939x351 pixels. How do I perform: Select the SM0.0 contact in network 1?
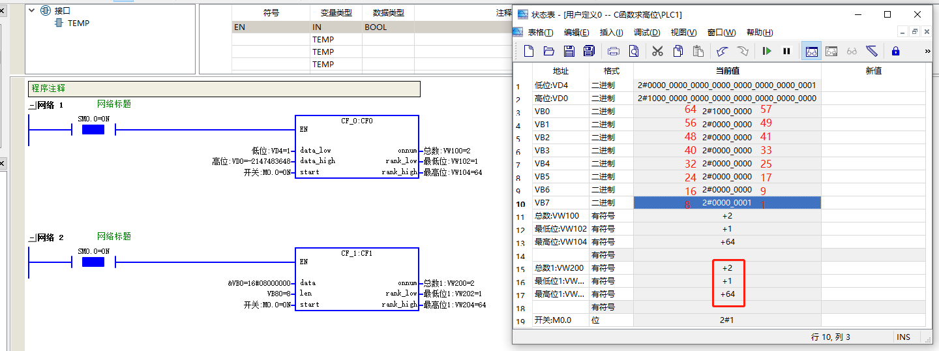pyautogui.click(x=93, y=130)
